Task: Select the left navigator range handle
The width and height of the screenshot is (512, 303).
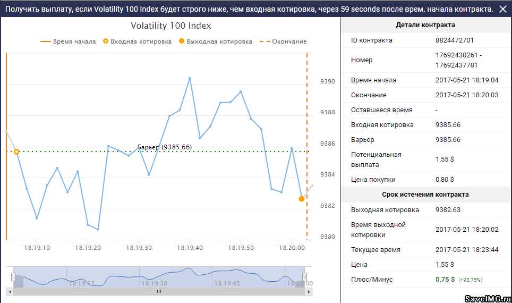Action: [x=14, y=276]
